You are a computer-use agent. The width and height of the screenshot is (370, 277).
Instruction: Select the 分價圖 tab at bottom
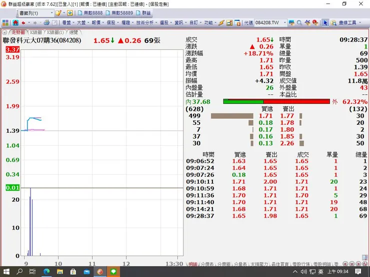click(x=223, y=265)
